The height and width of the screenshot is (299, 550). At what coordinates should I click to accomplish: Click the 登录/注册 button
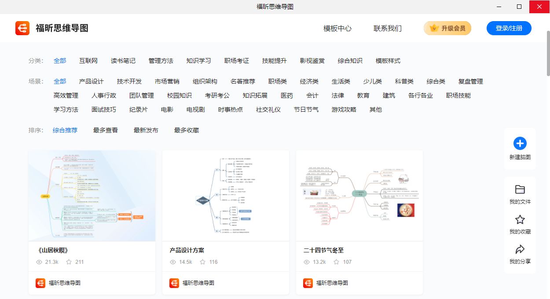(509, 28)
